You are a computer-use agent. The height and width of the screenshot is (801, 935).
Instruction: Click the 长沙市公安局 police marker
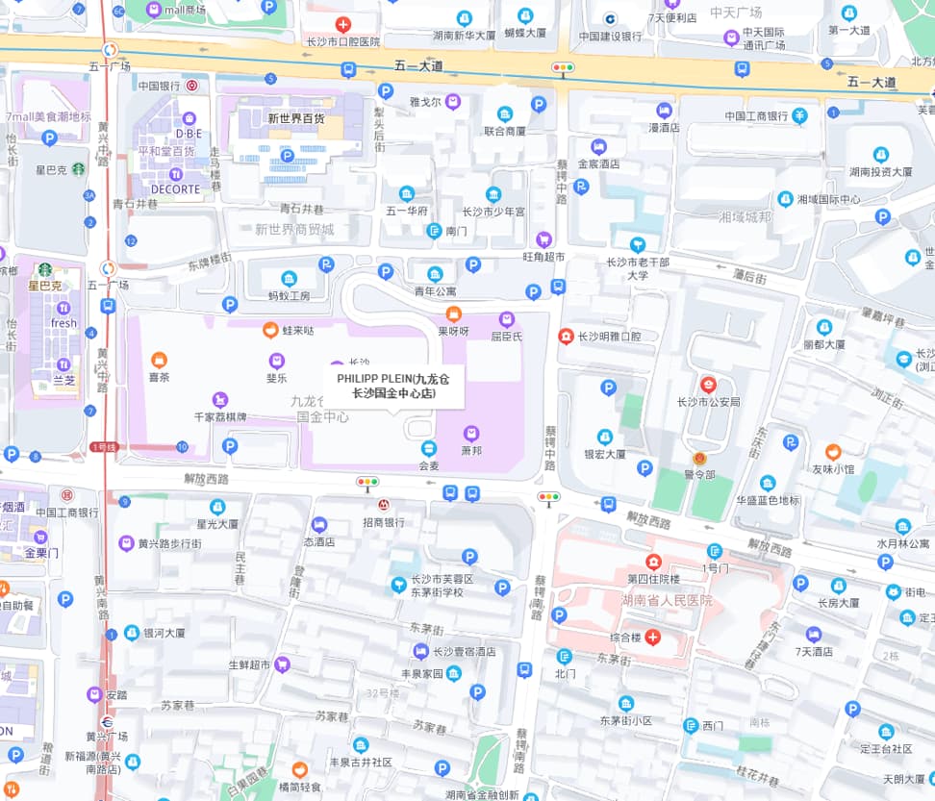coord(708,385)
